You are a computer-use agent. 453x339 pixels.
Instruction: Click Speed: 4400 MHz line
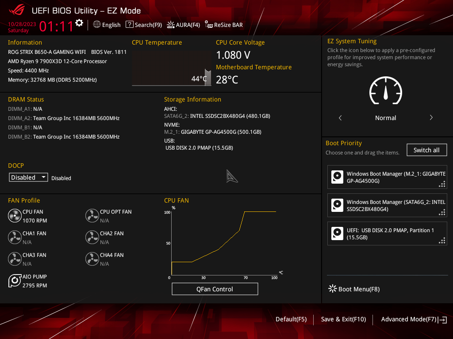click(x=28, y=71)
